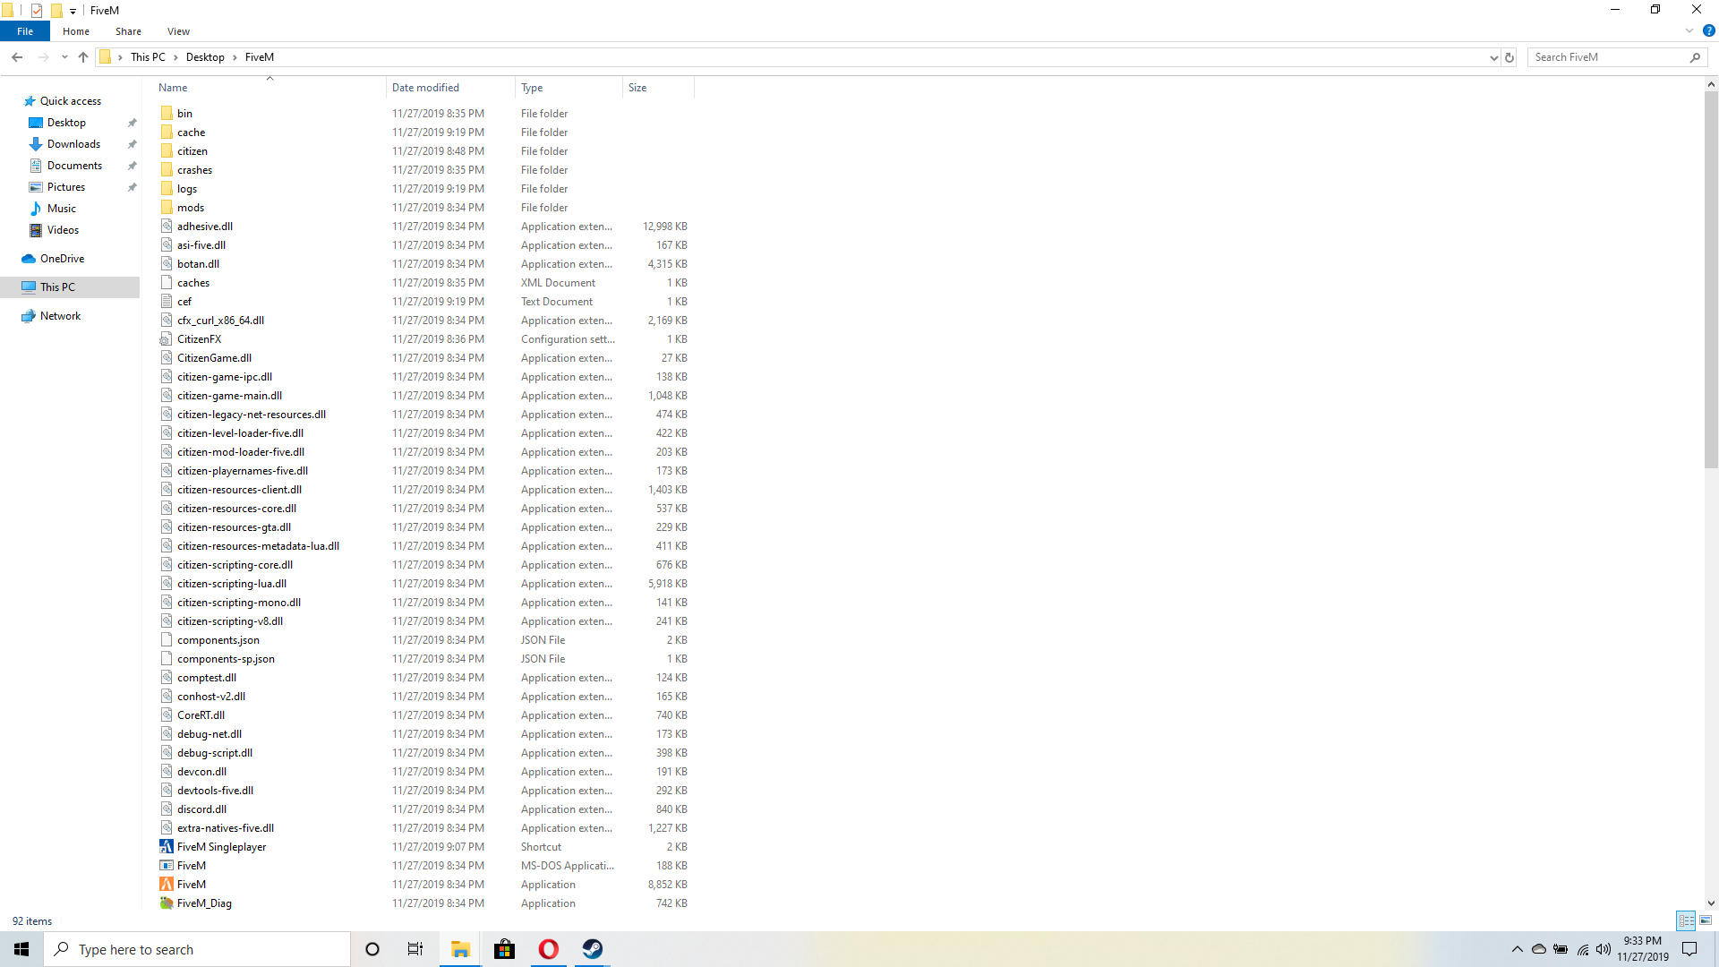Switch to details view layout
The width and height of the screenshot is (1719, 967).
click(x=1686, y=920)
